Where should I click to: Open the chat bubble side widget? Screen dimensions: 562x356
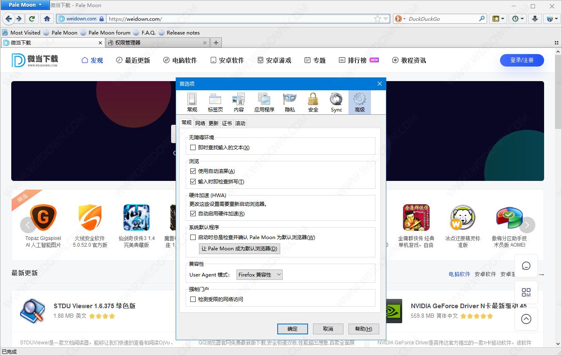coord(526,266)
